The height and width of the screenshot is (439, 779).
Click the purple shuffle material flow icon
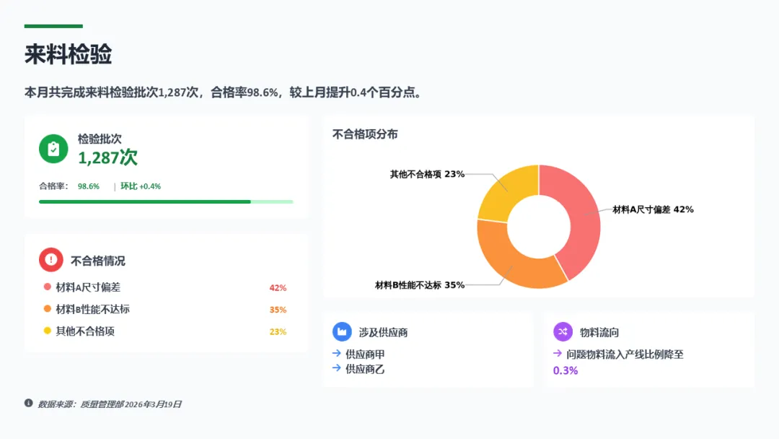click(563, 331)
